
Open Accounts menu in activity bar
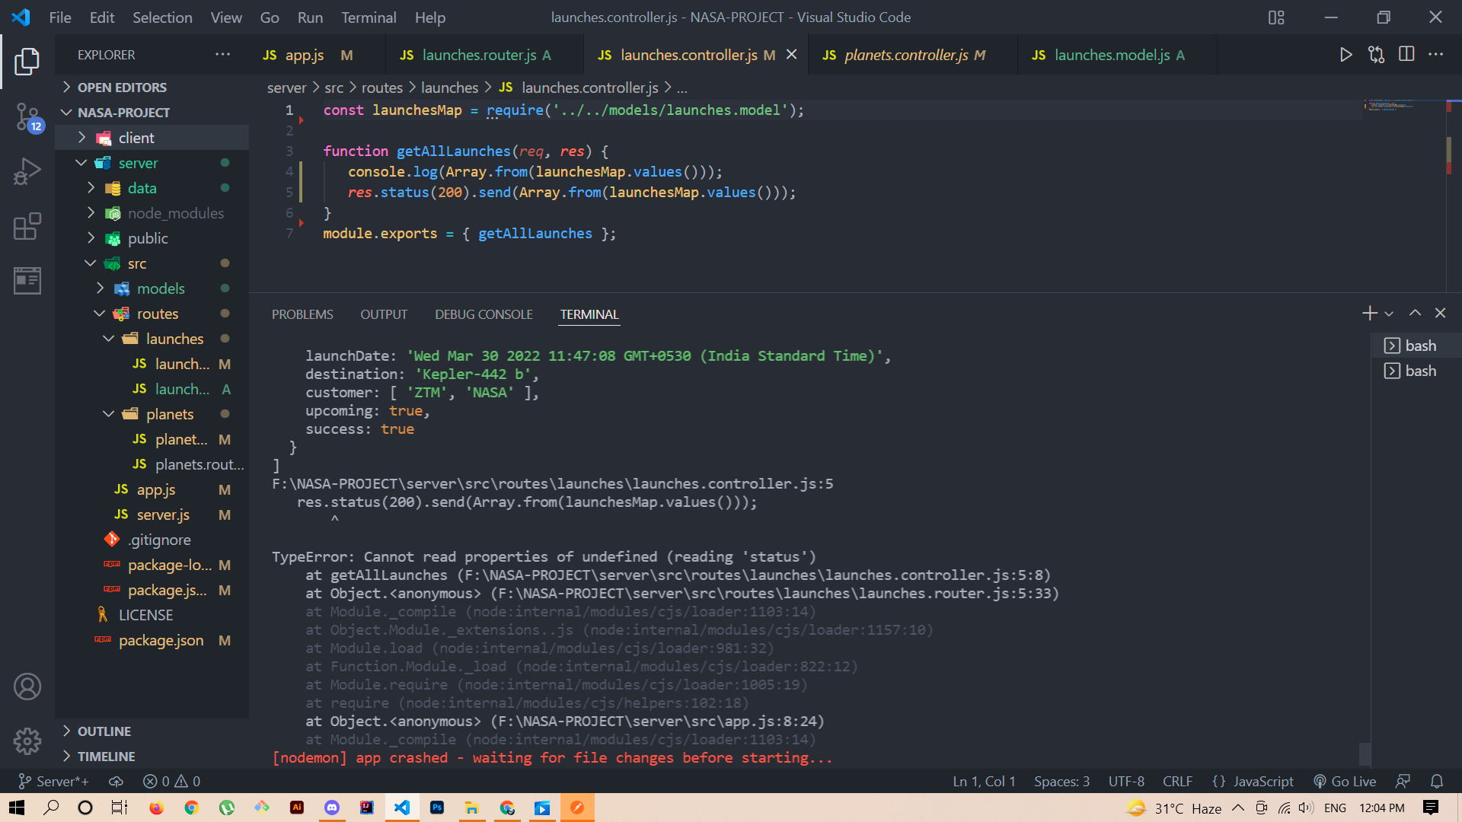27,687
